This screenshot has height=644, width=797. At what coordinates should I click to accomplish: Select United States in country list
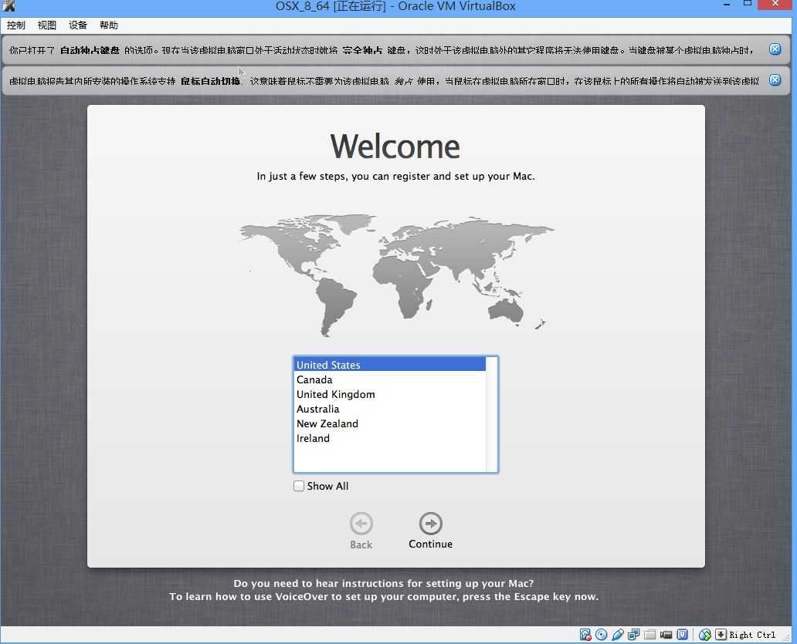390,364
